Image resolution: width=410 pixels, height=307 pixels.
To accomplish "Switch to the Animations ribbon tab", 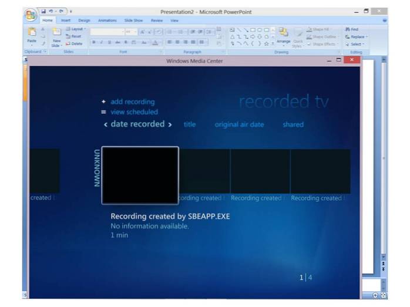I will tap(107, 20).
